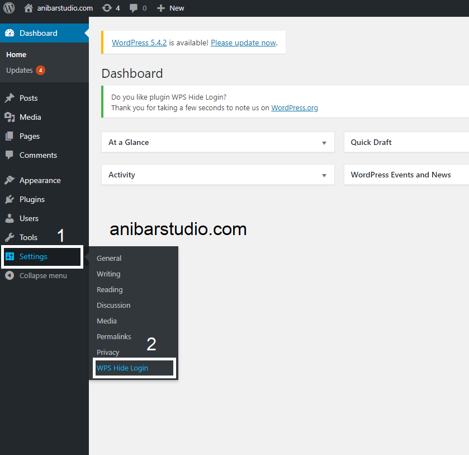
Task: Click the Dashboard gauge icon in sidebar
Action: pyautogui.click(x=10, y=33)
